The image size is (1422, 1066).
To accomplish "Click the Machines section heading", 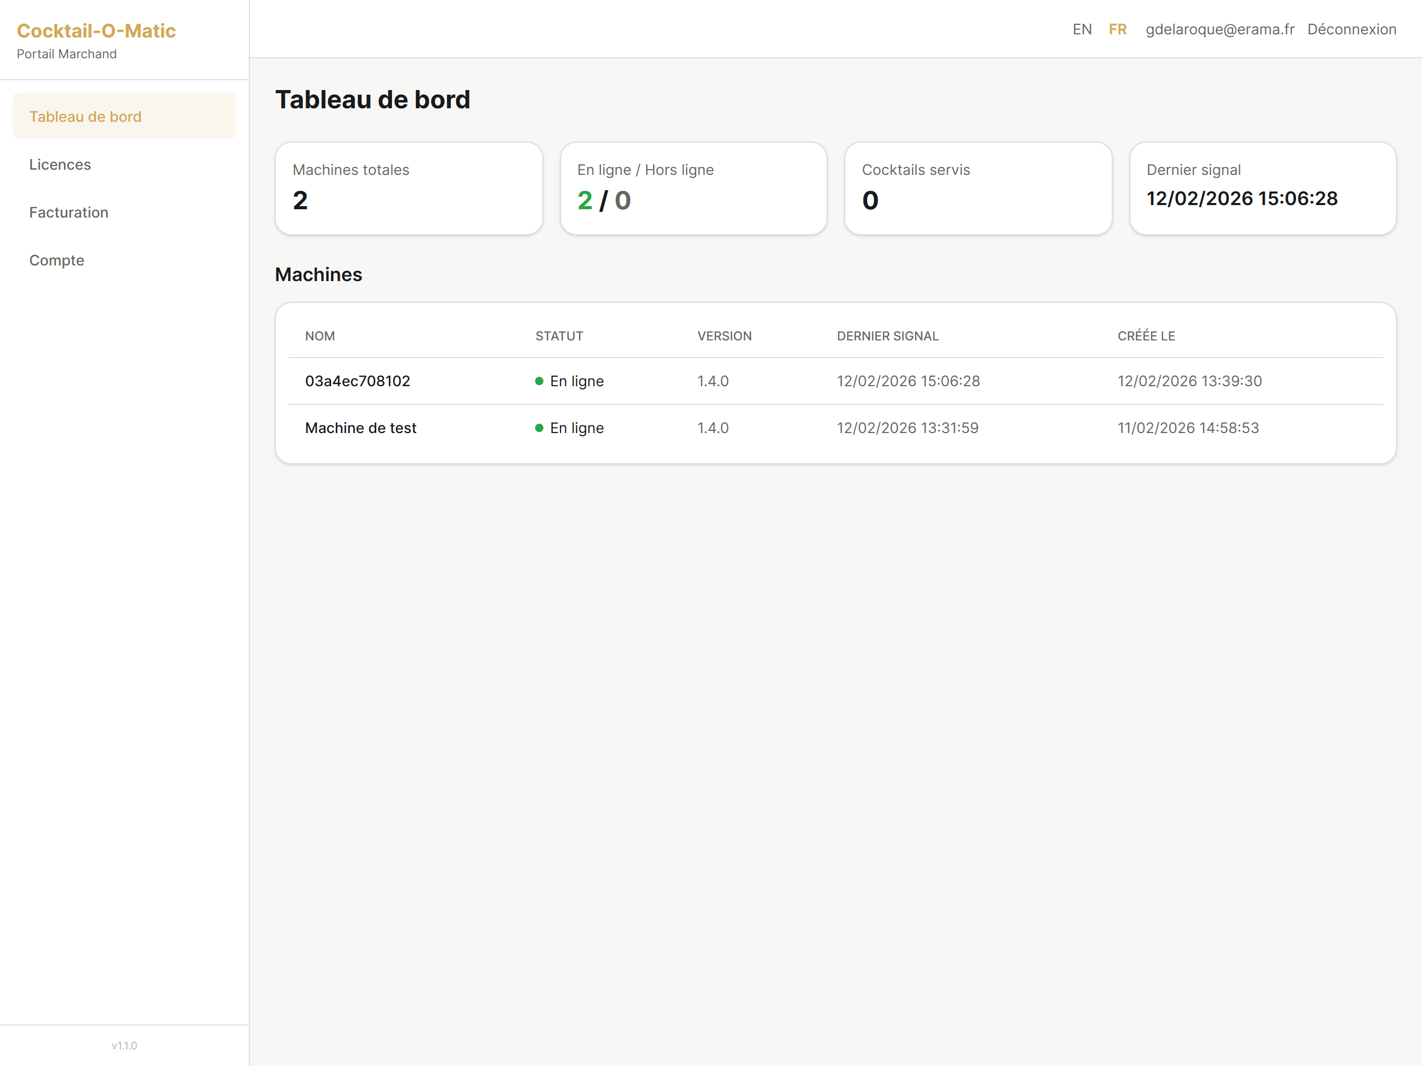I will pos(319,274).
